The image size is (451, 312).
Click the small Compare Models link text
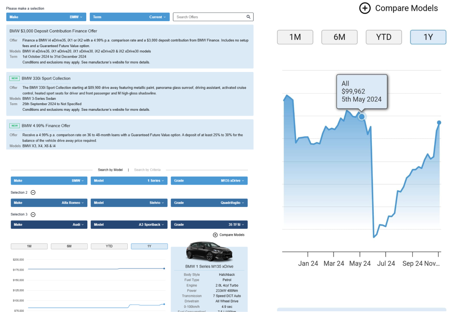point(232,235)
